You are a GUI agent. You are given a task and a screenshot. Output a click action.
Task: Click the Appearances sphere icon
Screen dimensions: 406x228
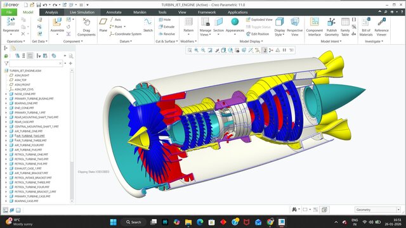click(235, 22)
